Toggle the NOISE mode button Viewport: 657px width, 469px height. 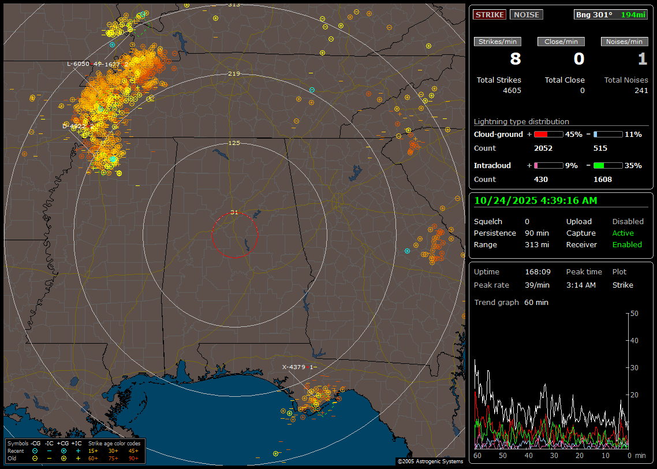(526, 15)
